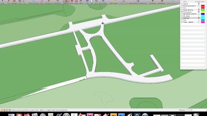Image resolution: width=207 pixels, height=116 pixels.
Task: Select the Tape Measure tool
Action: coord(49,2)
